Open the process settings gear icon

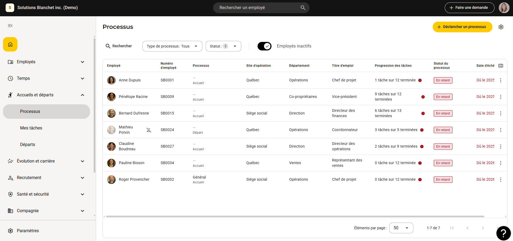(501, 27)
